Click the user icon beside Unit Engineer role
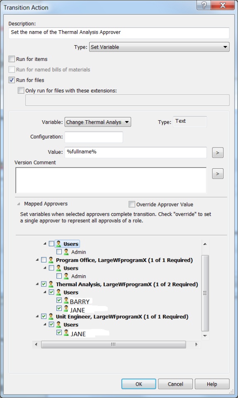Image resolution: width=238 pixels, height=398 pixels. [x=51, y=316]
